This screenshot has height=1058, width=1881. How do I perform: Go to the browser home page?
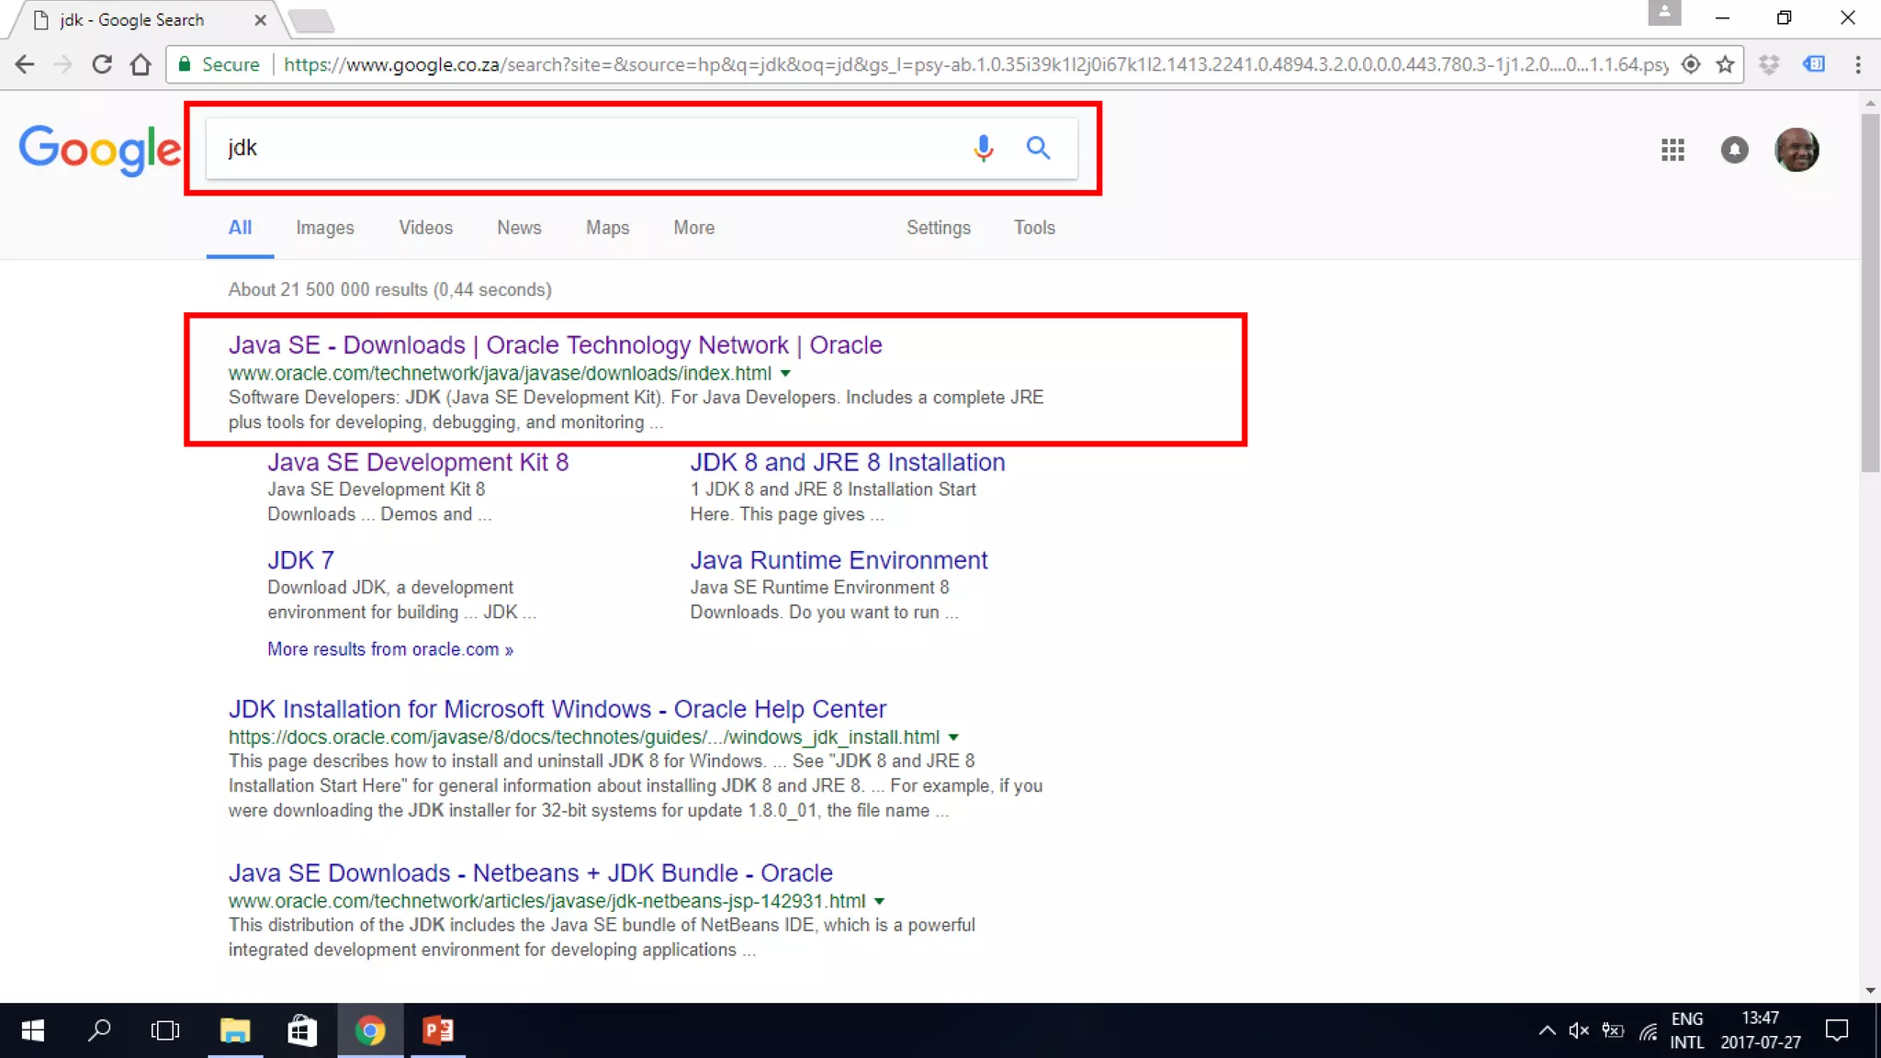click(141, 64)
